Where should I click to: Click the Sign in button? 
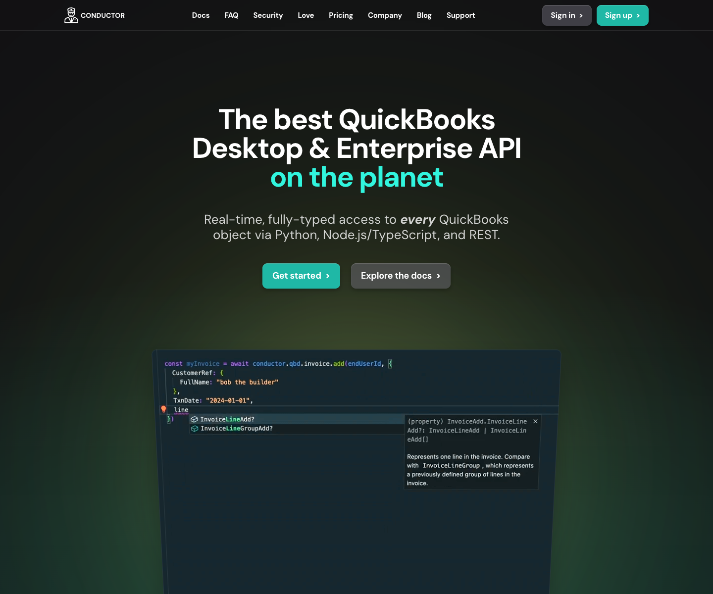[566, 15]
